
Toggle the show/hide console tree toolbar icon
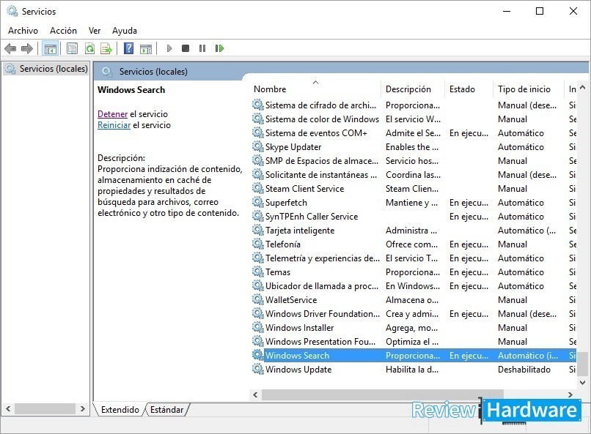pos(50,48)
